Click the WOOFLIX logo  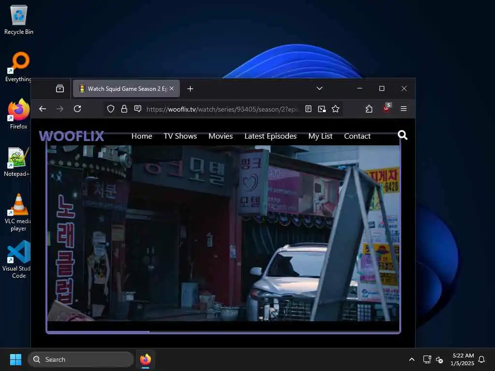pyautogui.click(x=72, y=136)
